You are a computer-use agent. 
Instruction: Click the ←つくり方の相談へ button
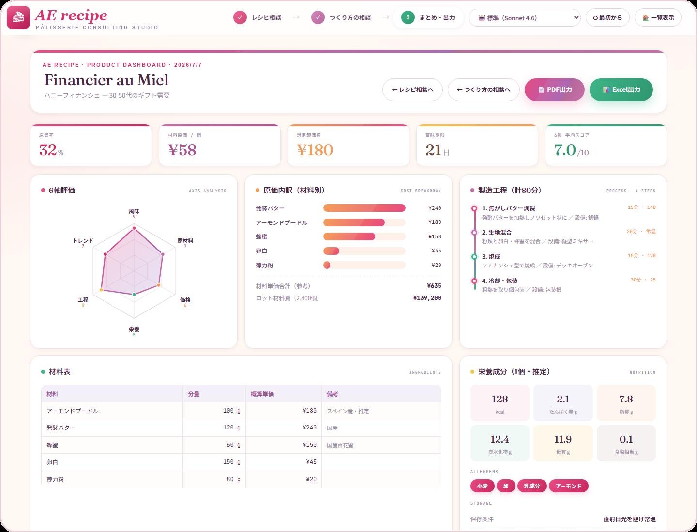click(484, 90)
